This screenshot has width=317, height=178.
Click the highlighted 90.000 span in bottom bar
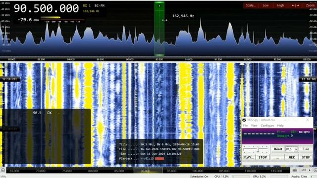(x=148, y=170)
